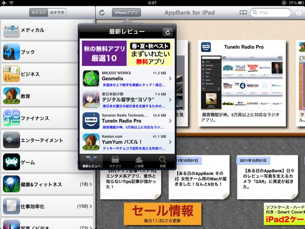Tap the search magnifier in the iPad field

click(255, 13)
